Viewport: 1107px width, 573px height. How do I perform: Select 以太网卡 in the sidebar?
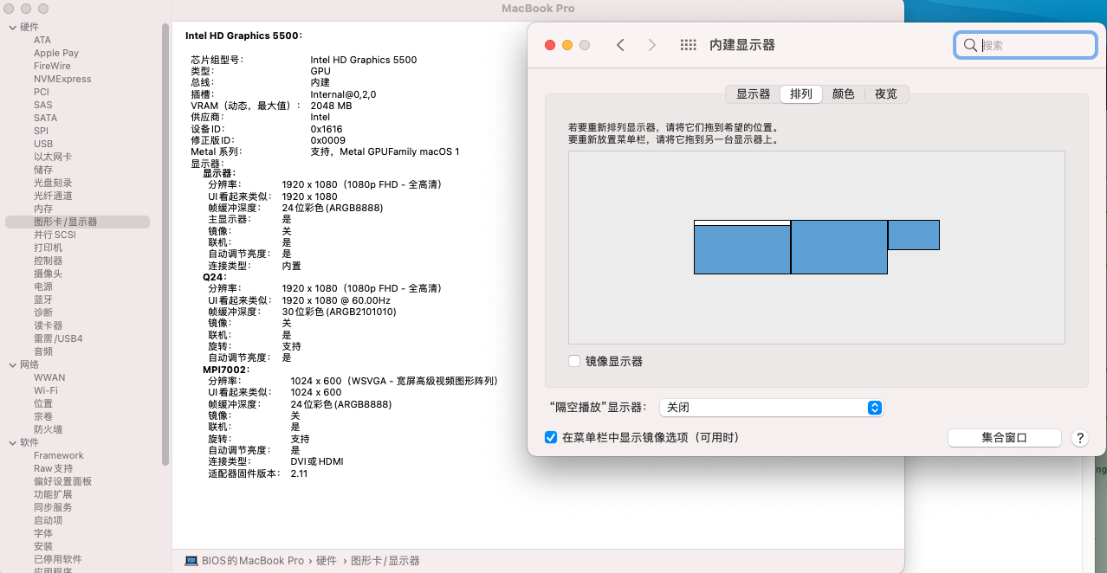(53, 157)
